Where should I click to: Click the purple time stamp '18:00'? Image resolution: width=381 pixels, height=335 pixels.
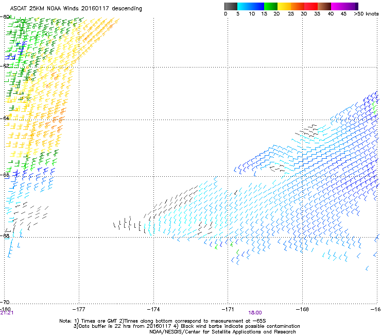[x=255, y=313]
